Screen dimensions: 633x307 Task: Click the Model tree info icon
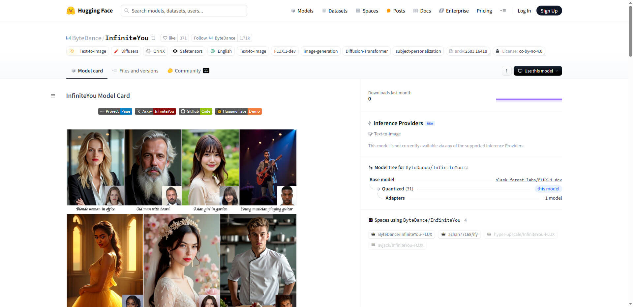(x=466, y=168)
